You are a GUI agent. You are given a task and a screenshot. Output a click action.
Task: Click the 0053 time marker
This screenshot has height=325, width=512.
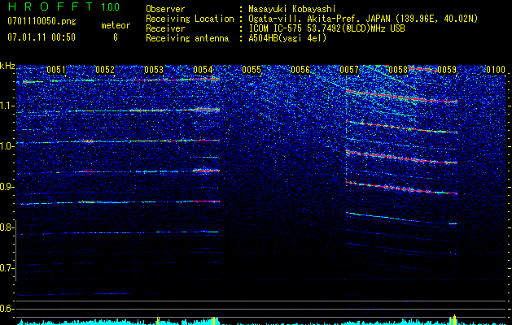point(154,70)
